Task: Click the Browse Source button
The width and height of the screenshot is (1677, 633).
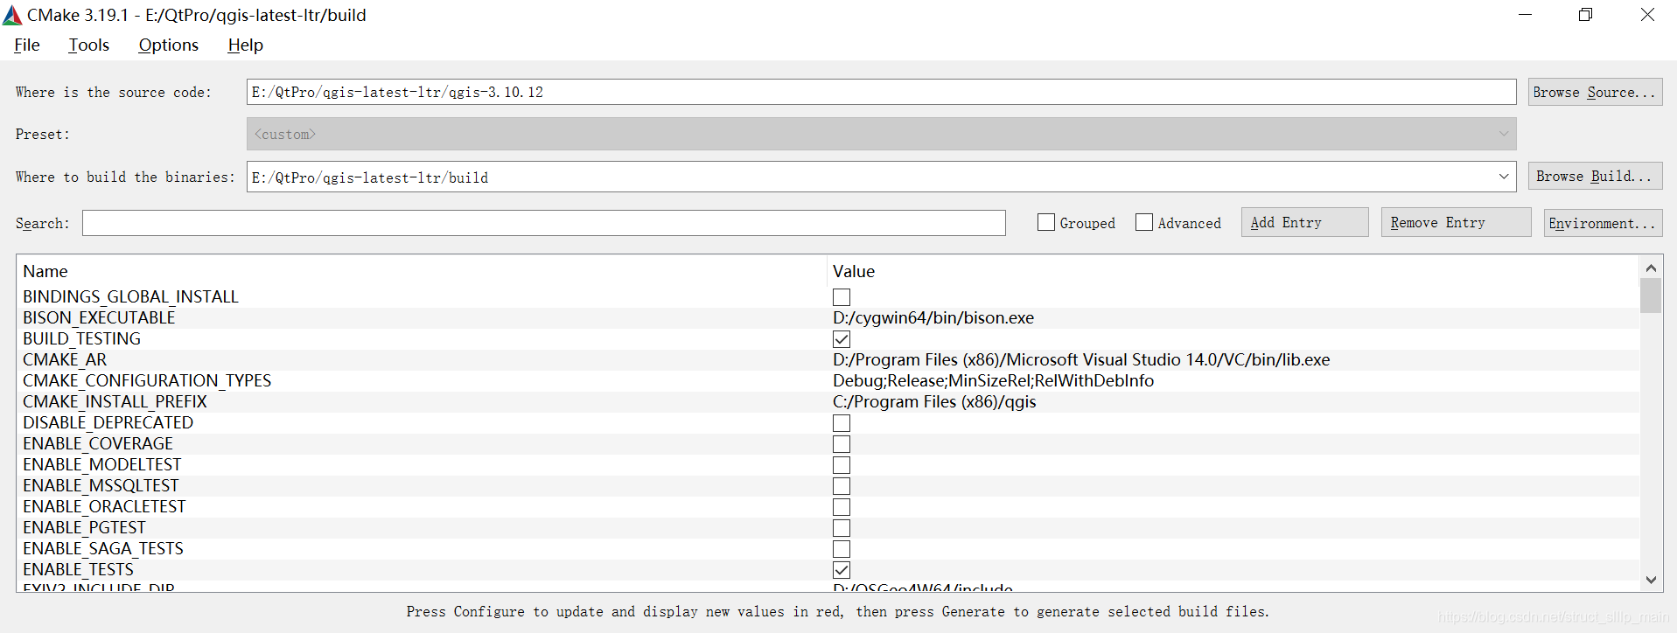Action: click(x=1595, y=92)
